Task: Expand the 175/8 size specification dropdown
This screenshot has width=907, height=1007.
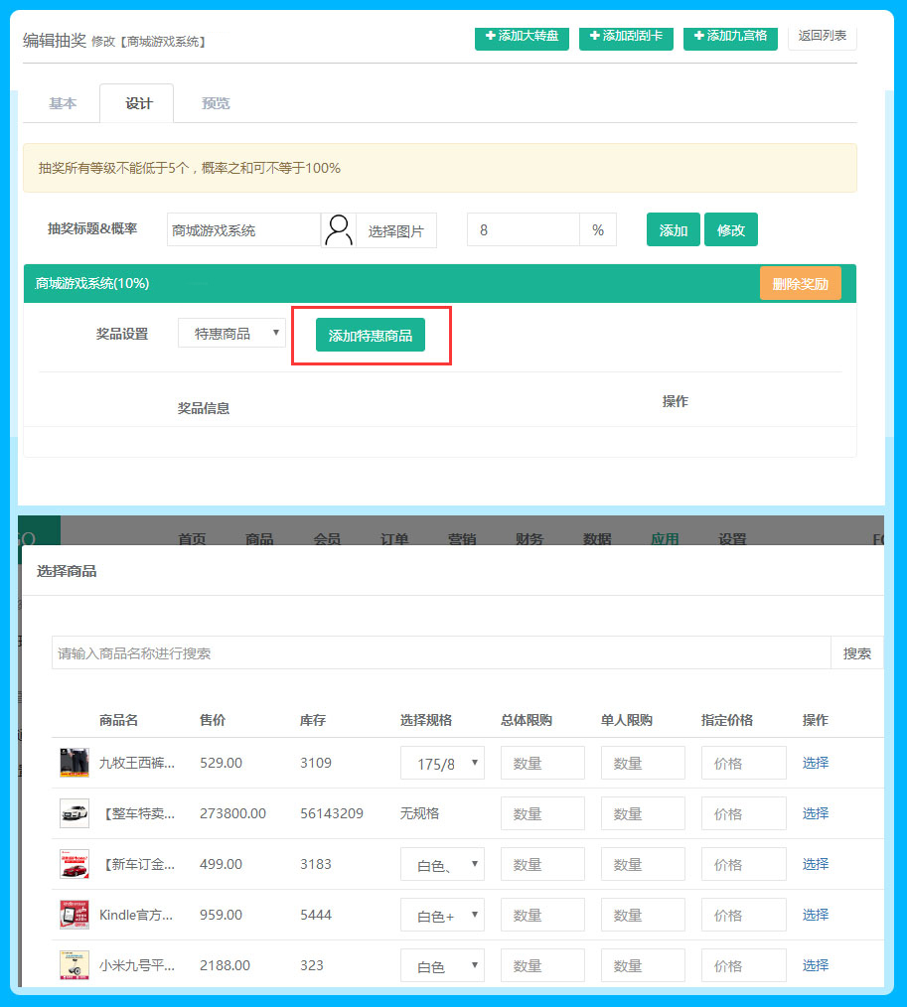Action: pyautogui.click(x=442, y=764)
